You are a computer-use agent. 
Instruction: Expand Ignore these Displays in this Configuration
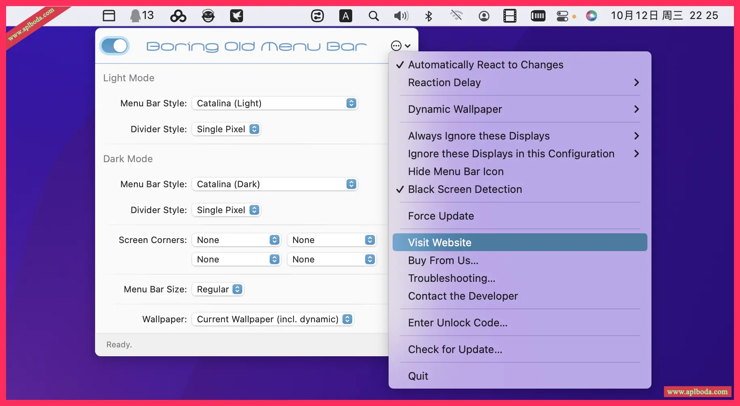[520, 154]
